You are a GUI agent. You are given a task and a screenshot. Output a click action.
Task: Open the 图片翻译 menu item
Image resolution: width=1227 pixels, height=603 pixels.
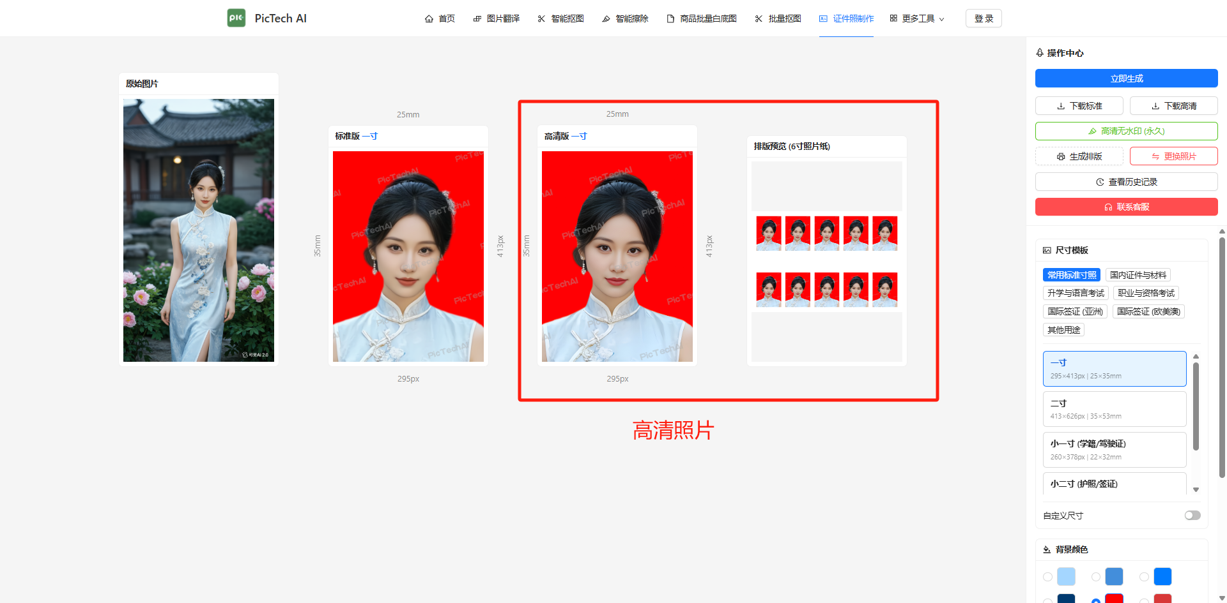[497, 19]
